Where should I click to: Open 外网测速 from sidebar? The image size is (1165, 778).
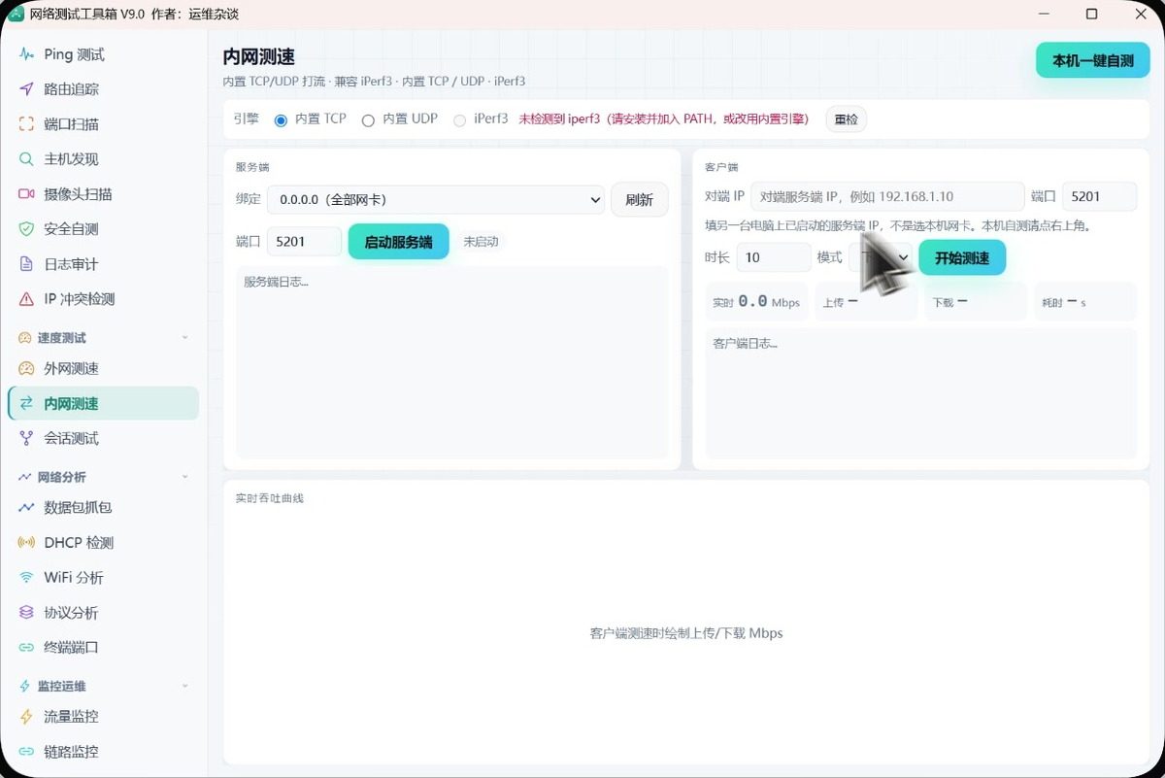coord(103,369)
